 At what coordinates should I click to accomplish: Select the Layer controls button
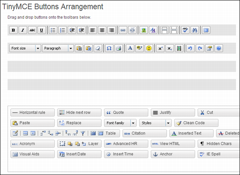[x=79, y=144]
